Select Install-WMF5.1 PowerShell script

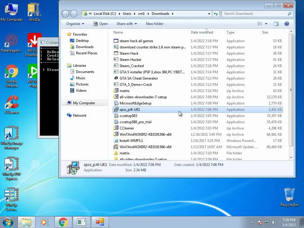tap(197, 140)
